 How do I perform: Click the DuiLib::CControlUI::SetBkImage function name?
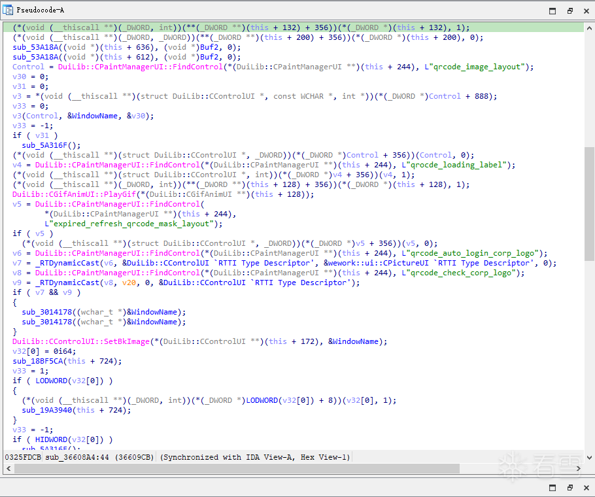pos(81,341)
